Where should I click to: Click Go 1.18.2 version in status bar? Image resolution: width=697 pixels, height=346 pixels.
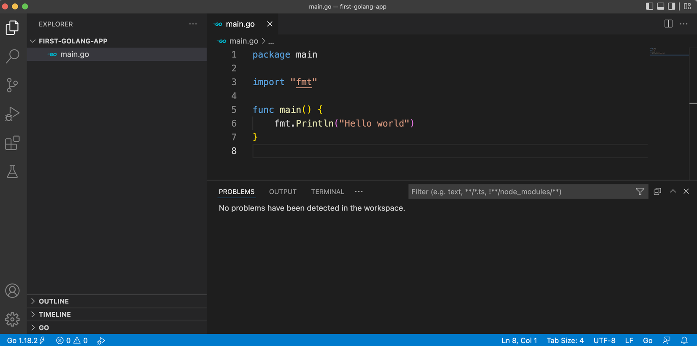pos(22,341)
